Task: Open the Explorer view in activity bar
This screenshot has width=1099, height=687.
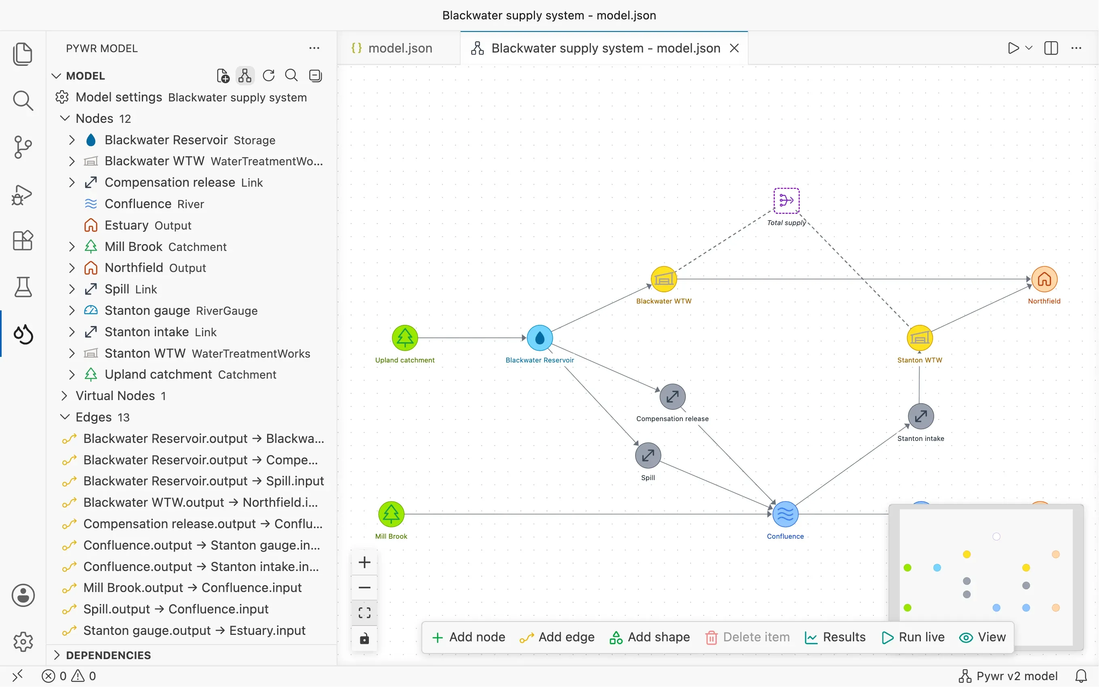Action: 23,54
